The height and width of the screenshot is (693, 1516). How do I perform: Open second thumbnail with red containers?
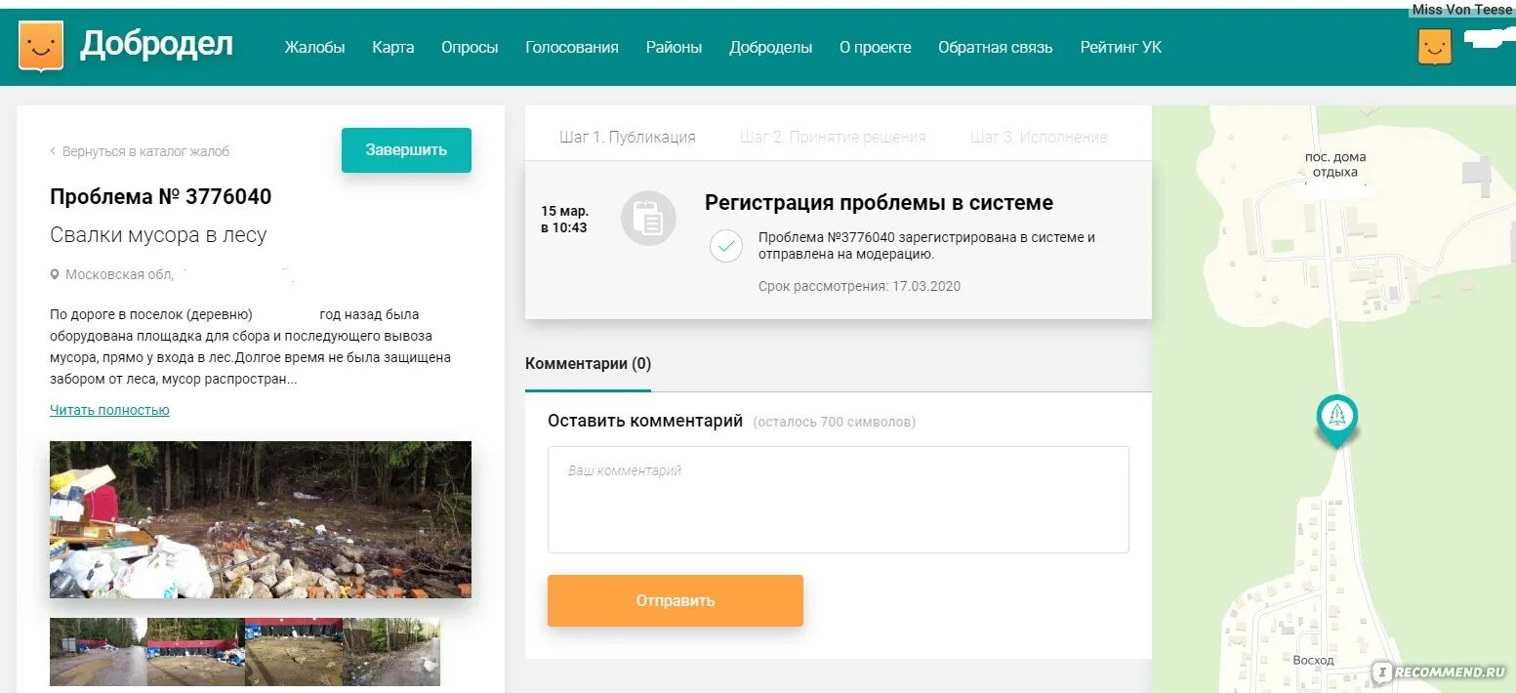[x=196, y=652]
